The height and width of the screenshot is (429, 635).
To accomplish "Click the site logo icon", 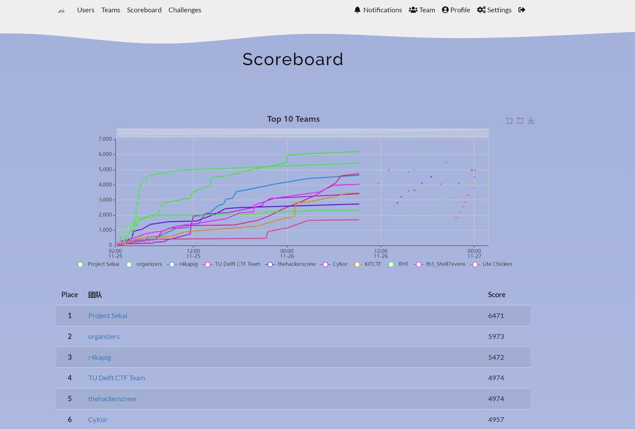I will coord(61,10).
